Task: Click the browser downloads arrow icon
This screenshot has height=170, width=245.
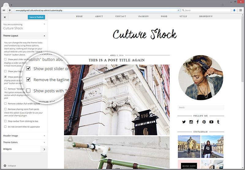Action: (x=234, y=10)
